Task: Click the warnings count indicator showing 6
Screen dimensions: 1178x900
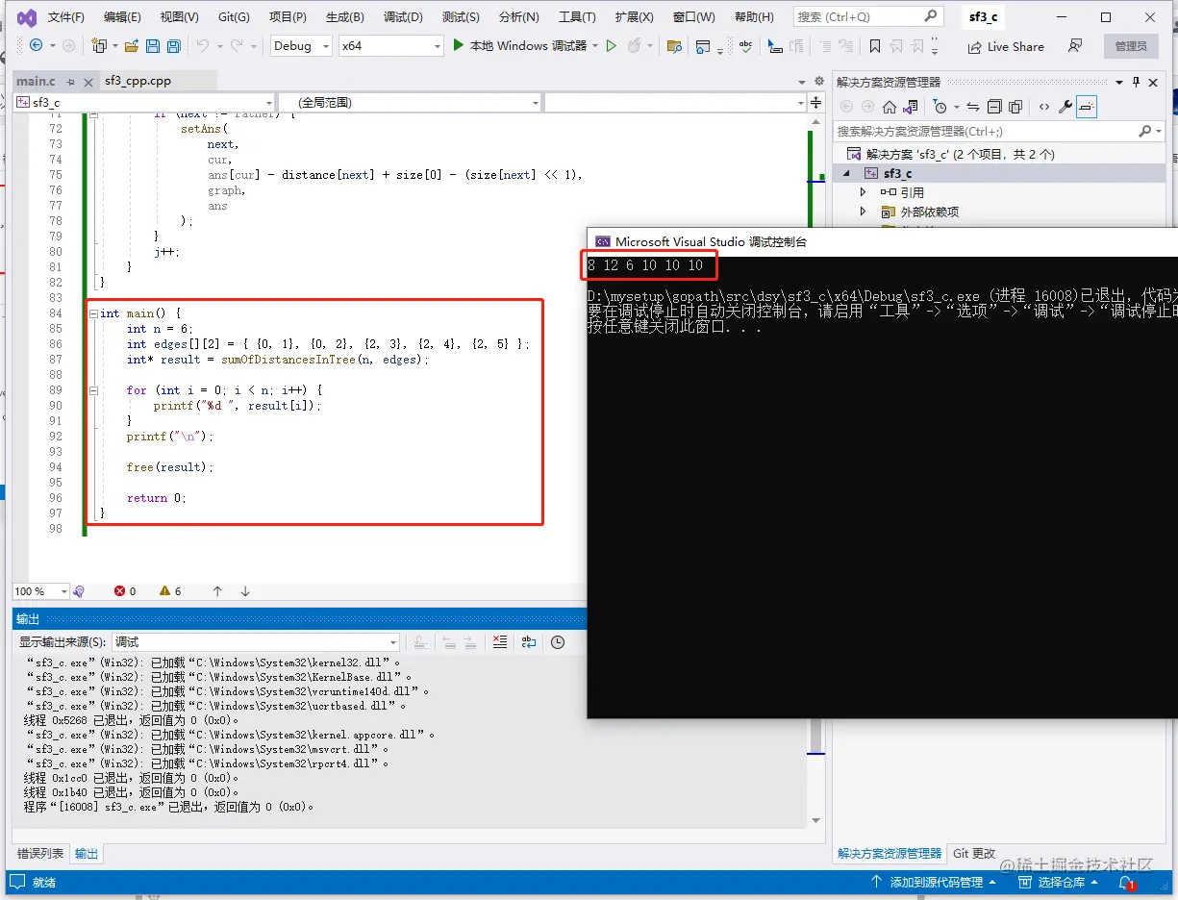Action: tap(170, 591)
